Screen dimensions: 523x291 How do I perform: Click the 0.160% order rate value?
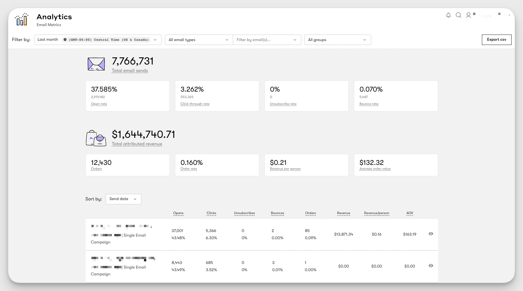pos(192,163)
